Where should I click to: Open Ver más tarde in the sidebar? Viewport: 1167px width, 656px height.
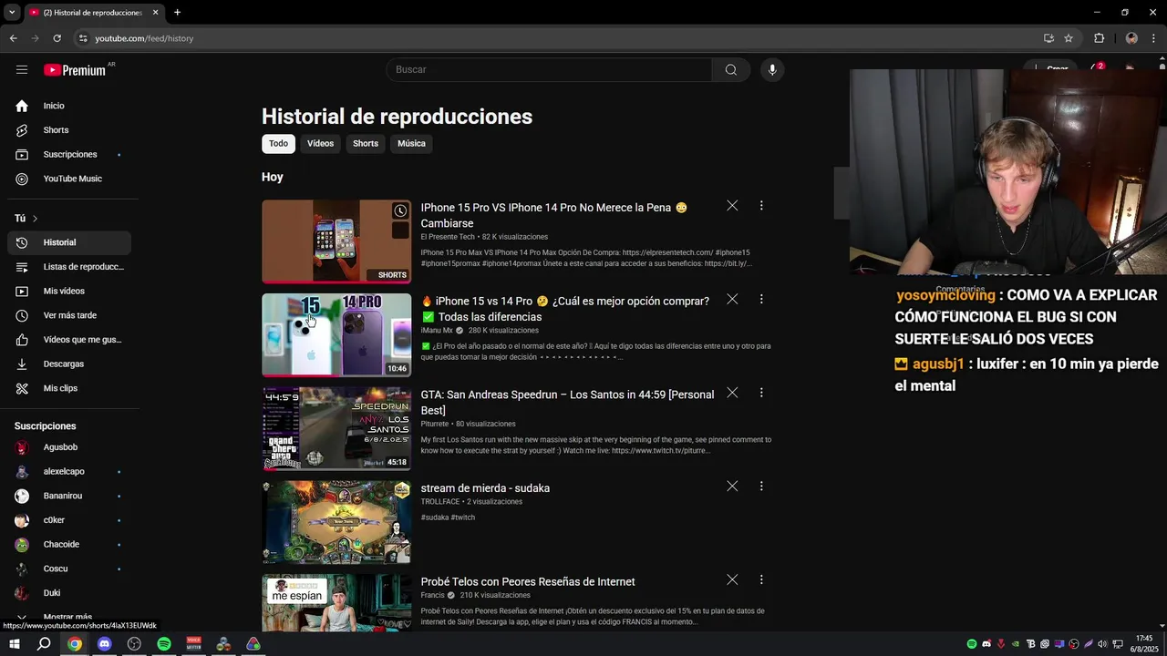(69, 315)
